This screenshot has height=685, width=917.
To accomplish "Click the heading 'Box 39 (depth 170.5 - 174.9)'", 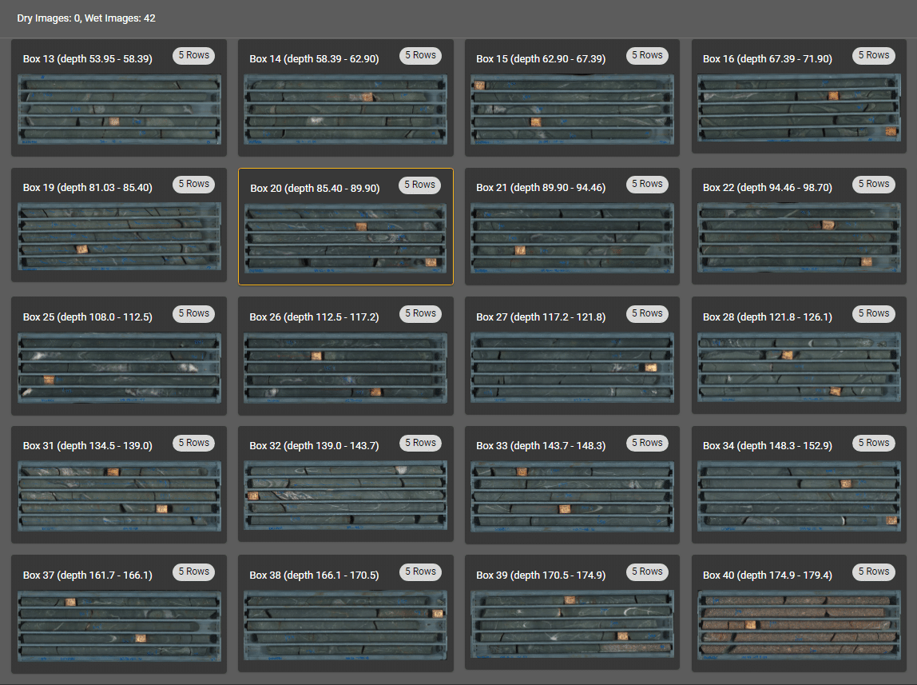I will 541,575.
